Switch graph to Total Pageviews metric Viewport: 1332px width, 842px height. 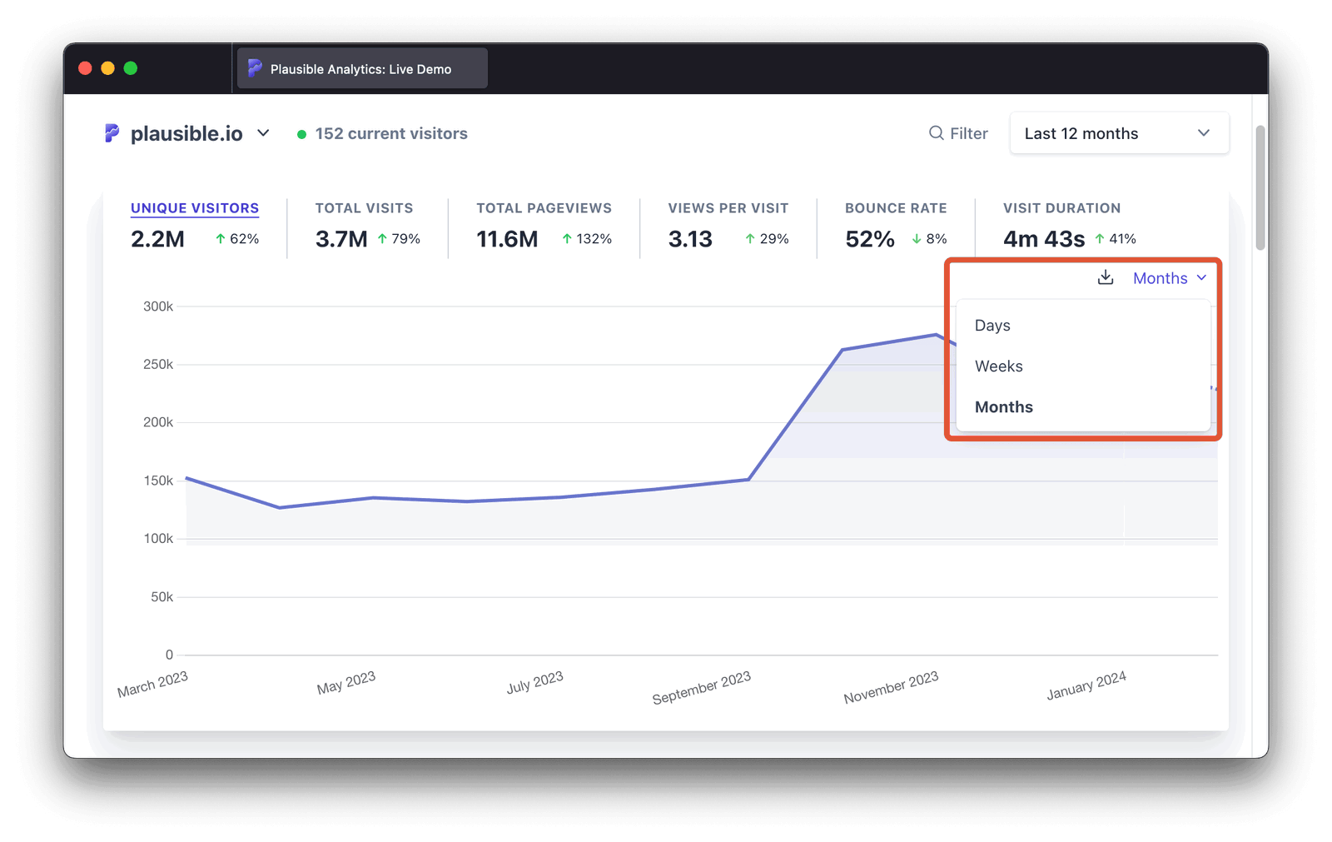(x=544, y=208)
